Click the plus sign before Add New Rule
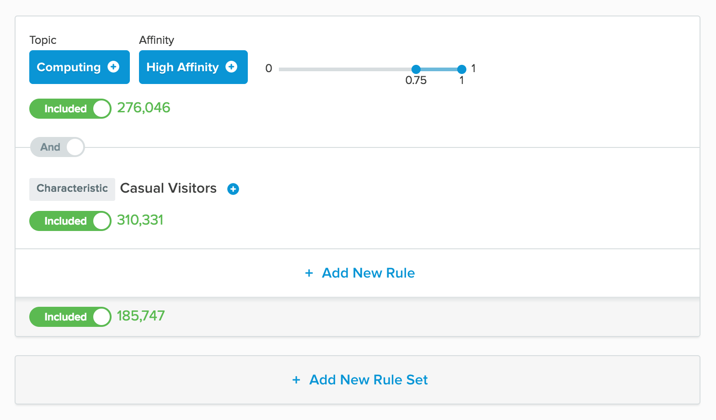Image resolution: width=716 pixels, height=420 pixels. pos(309,273)
